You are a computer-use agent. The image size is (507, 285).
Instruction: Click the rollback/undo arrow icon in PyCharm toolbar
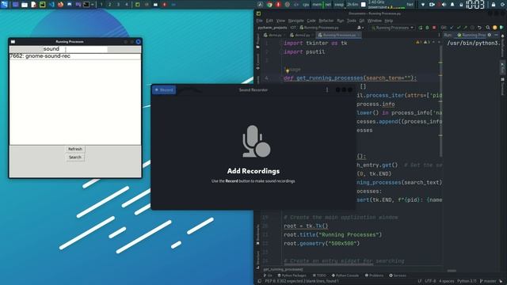coord(479,28)
